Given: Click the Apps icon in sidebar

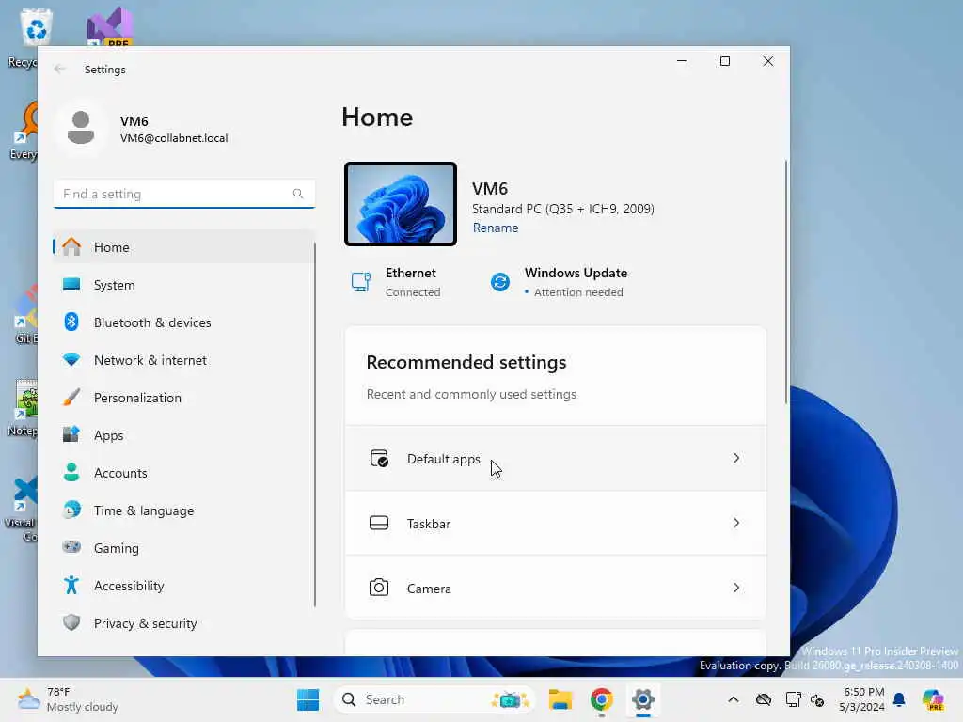Looking at the screenshot, I should (71, 434).
